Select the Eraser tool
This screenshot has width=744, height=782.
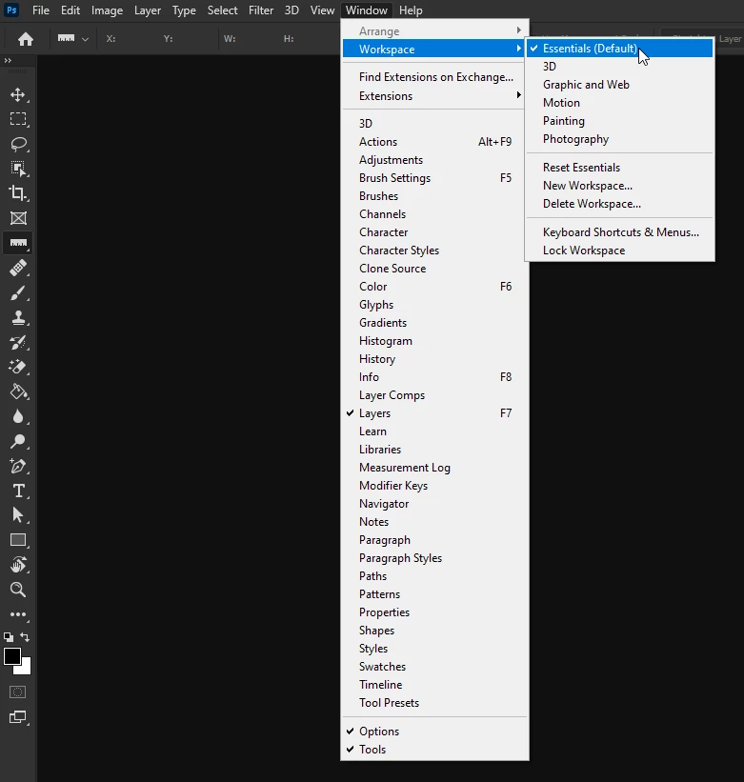(18, 367)
